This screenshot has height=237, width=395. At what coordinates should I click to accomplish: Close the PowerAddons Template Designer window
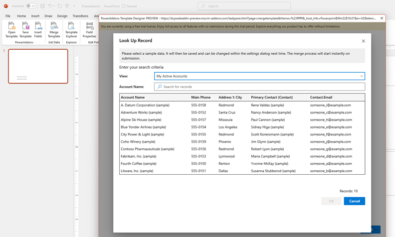tap(382, 18)
